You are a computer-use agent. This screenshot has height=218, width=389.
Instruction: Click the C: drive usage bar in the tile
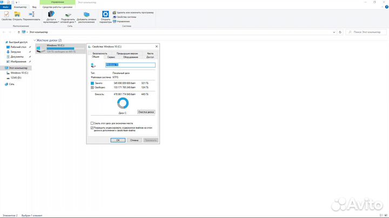coord(66,48)
